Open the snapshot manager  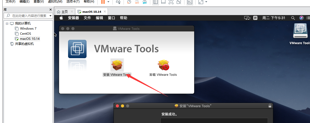point(145,2)
